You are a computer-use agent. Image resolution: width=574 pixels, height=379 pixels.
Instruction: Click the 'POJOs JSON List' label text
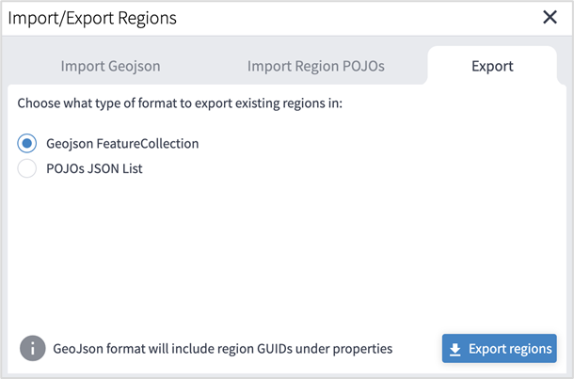[94, 168]
